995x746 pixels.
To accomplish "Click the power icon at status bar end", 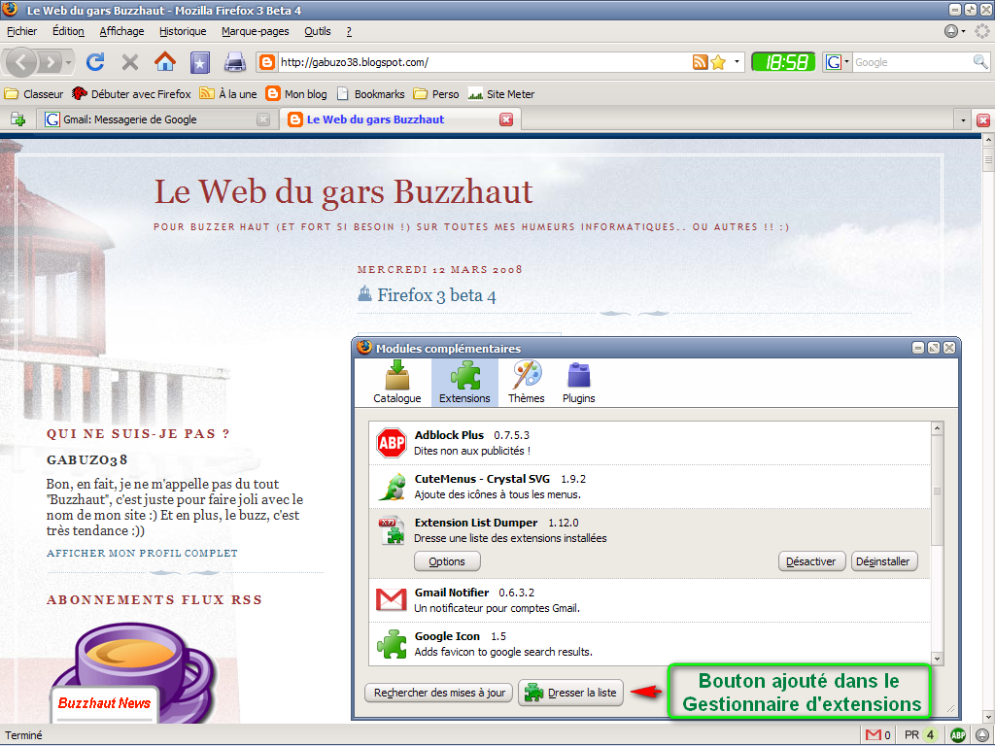I will point(982,735).
